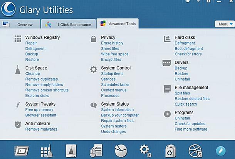The image size is (235, 159).
Task: Select the Advanced Tools tab
Action: (117, 23)
